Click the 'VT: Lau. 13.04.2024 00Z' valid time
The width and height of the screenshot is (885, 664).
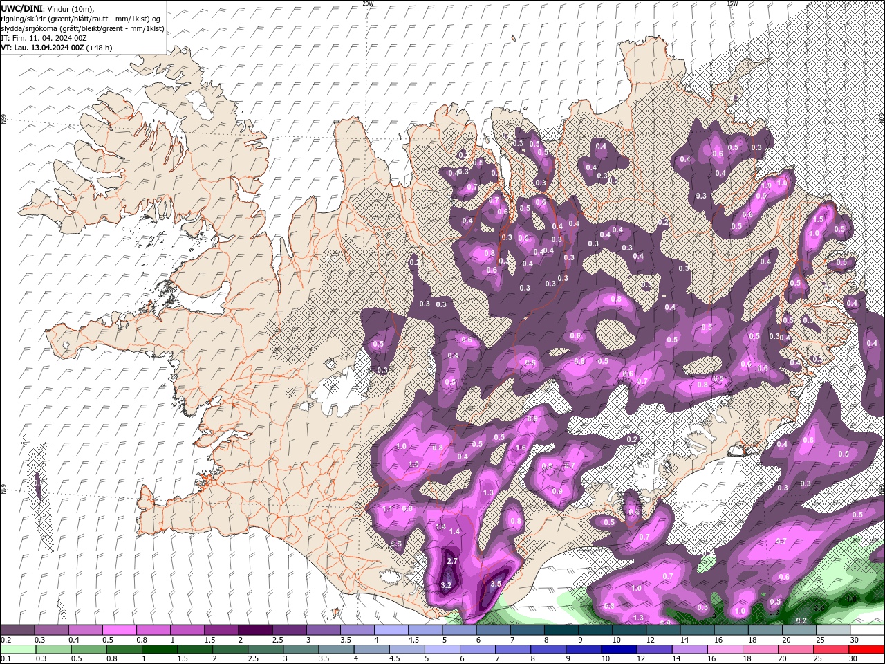point(43,48)
